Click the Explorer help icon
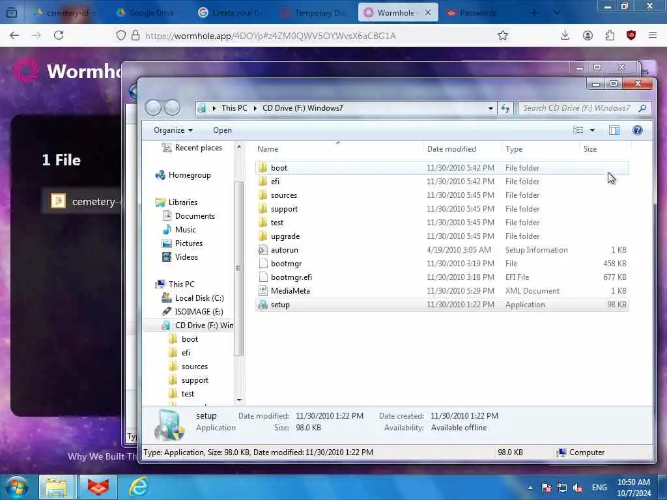 (x=637, y=130)
